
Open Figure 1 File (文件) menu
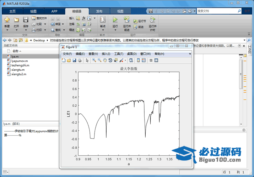click(67, 54)
